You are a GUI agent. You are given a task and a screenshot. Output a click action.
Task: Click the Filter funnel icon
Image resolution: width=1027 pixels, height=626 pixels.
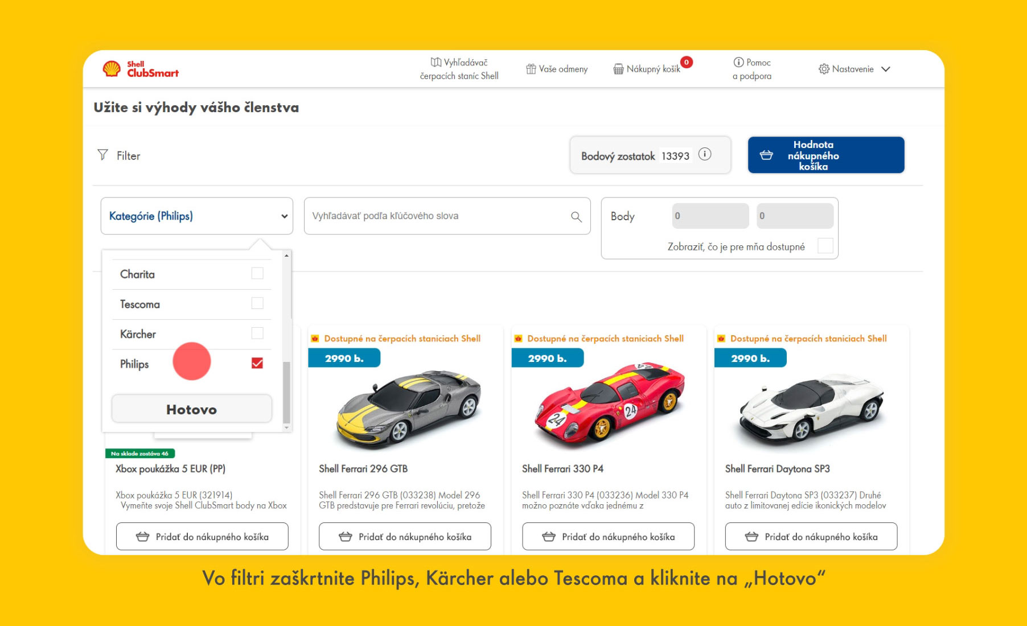(x=102, y=155)
